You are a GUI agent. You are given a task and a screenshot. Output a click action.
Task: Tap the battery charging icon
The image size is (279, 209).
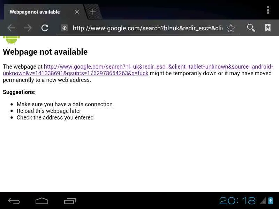point(271,201)
